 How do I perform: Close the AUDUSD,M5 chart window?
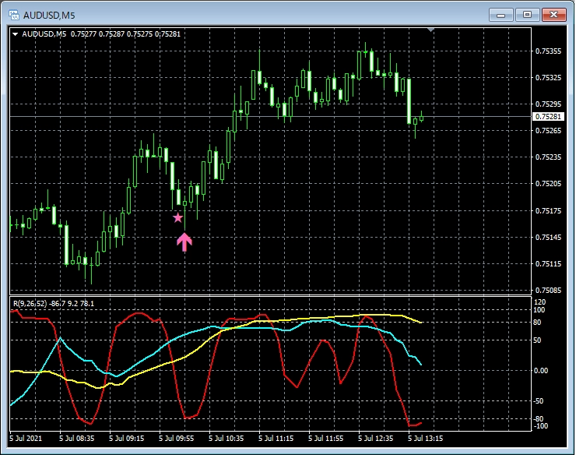[553, 14]
